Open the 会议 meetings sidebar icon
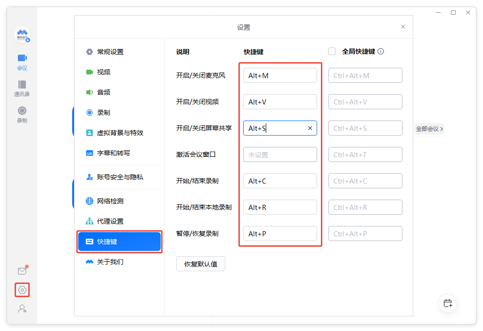 tap(22, 62)
